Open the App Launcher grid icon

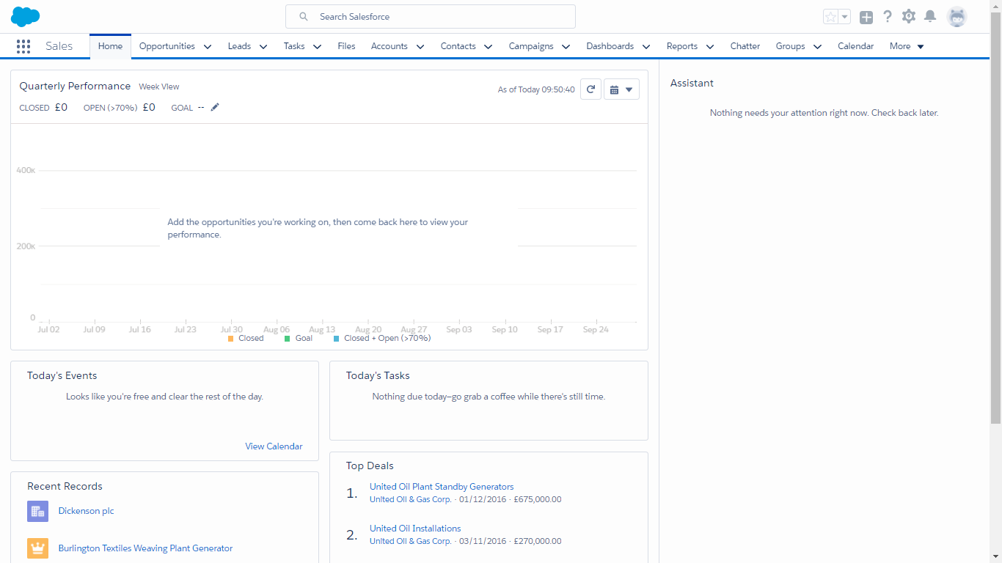click(x=23, y=46)
